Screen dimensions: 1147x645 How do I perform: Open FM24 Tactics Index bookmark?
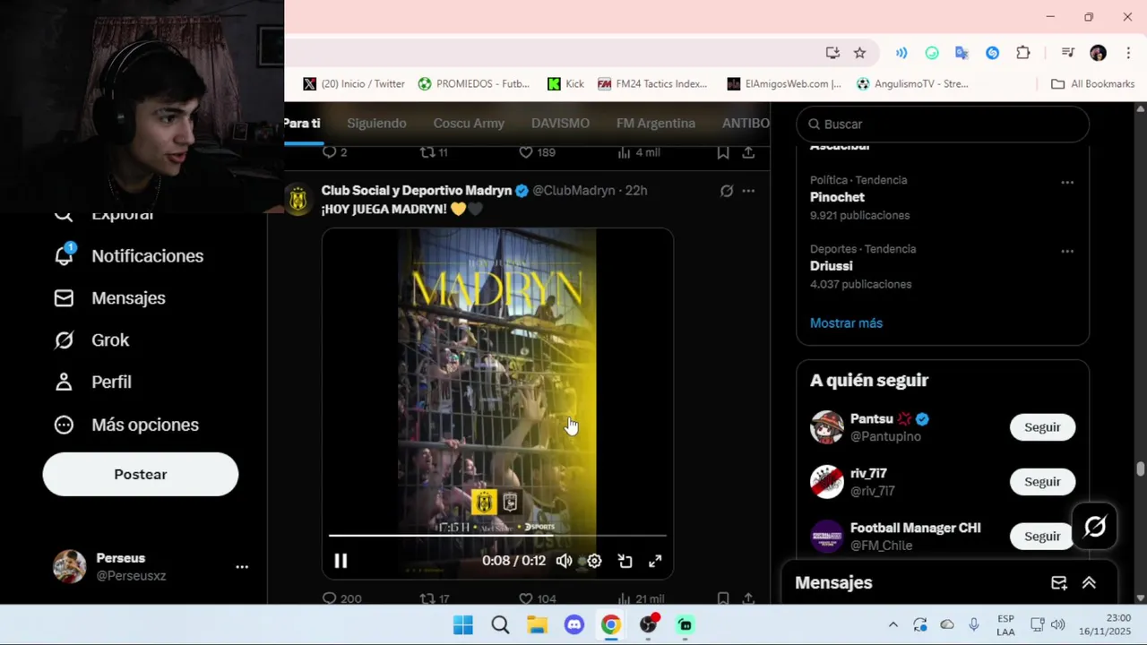(652, 84)
